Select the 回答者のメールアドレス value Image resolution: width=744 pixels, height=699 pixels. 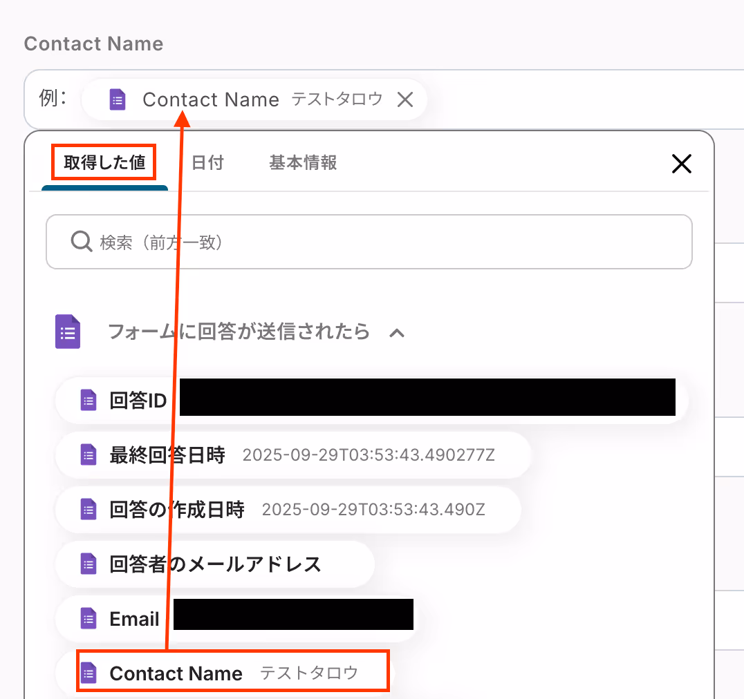coord(215,564)
